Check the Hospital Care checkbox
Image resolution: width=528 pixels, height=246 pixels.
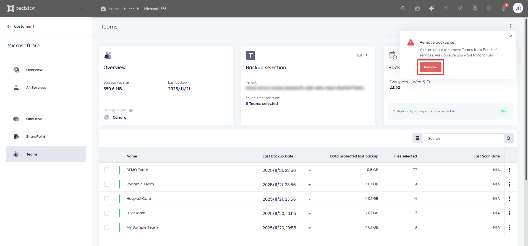[107, 199]
